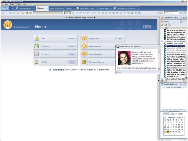The width and height of the screenshot is (188, 141).
Task: Click the Sametime Contacts panel icon
Action: click(162, 18)
